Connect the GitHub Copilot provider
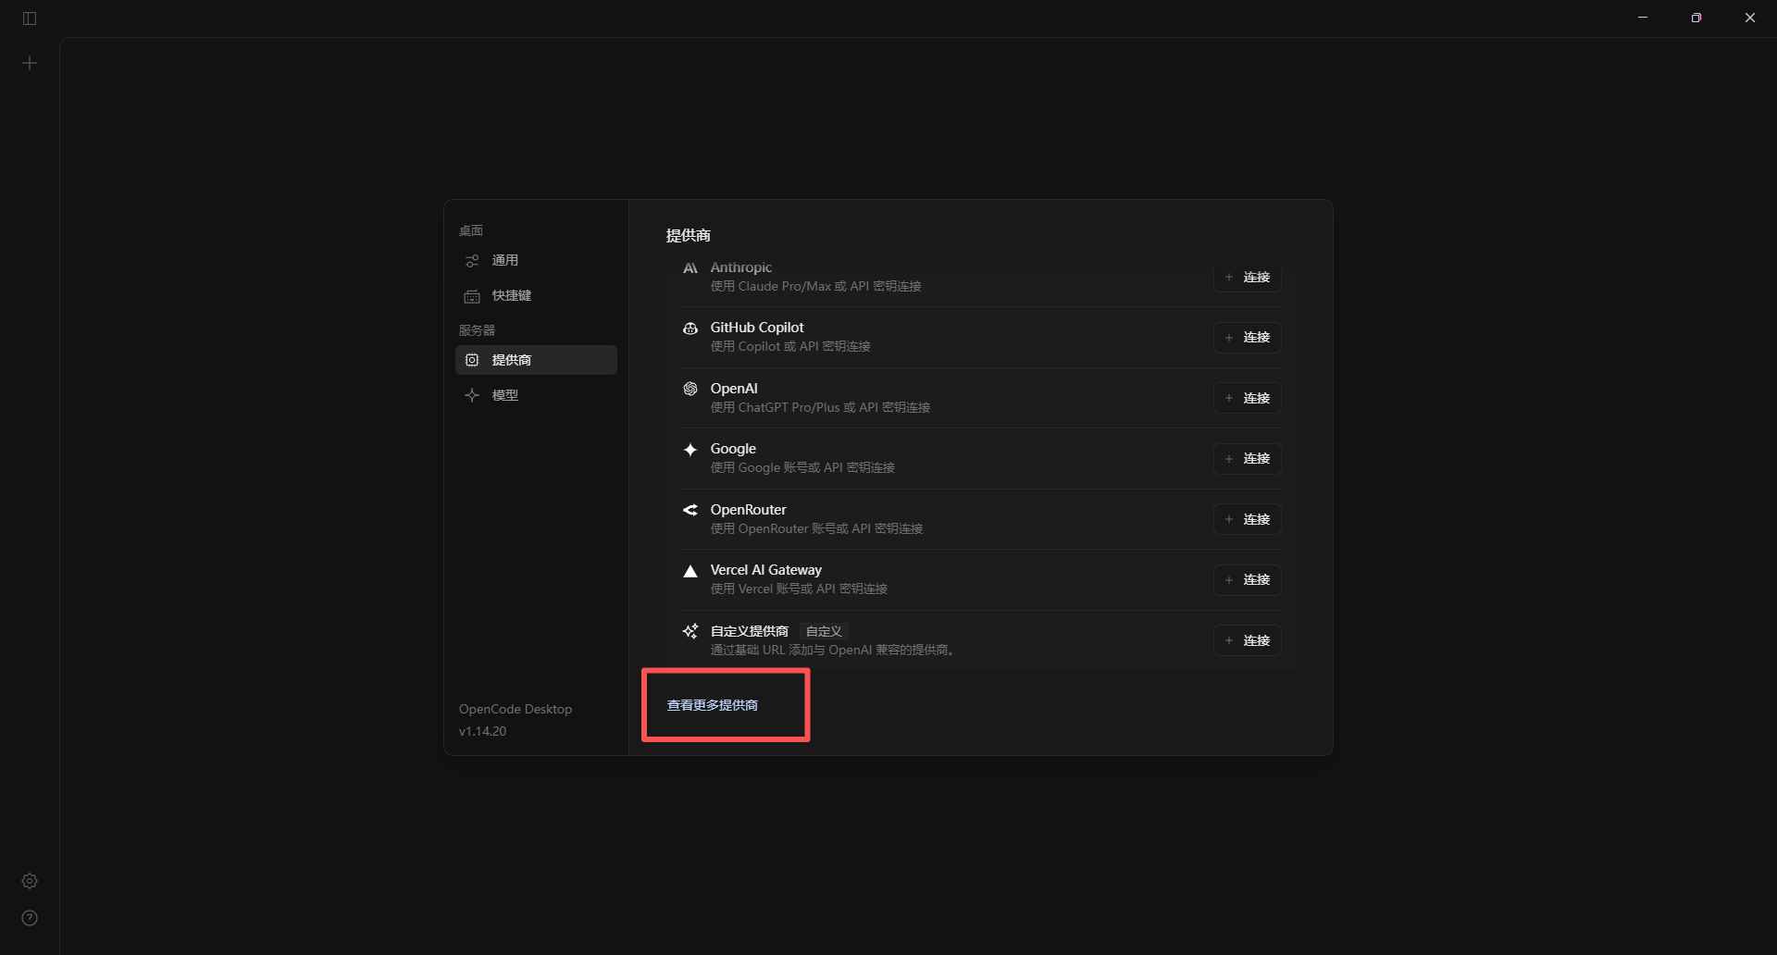This screenshot has height=955, width=1777. coord(1247,338)
